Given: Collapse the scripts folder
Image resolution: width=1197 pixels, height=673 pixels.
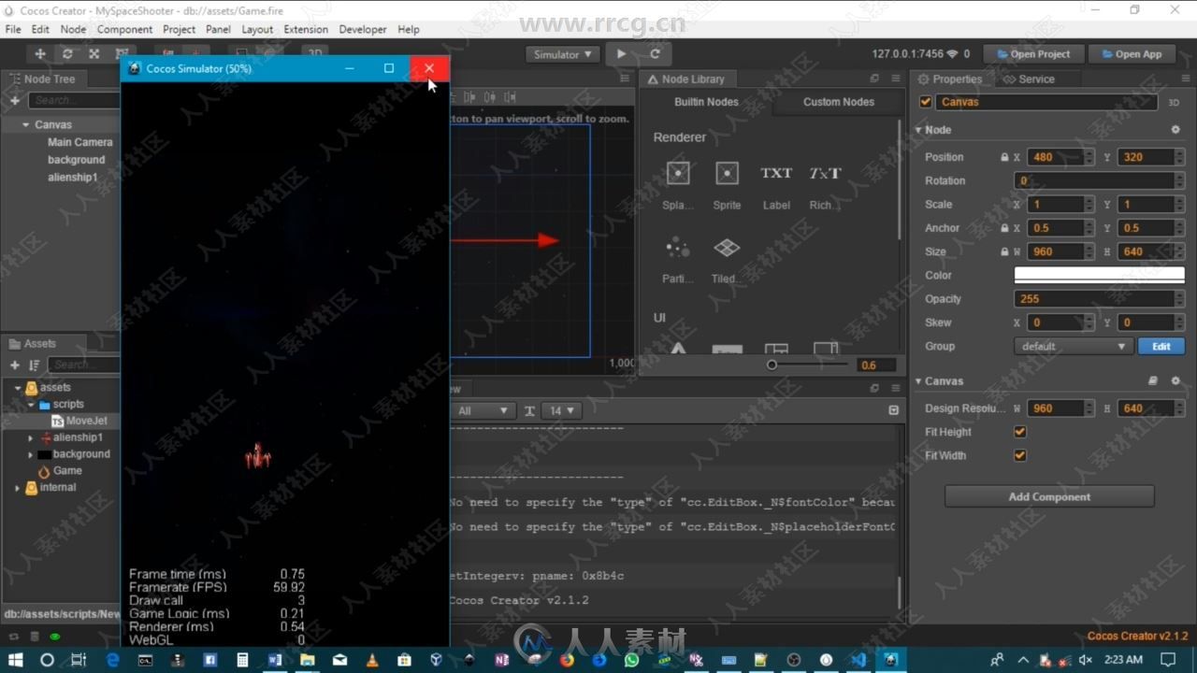Looking at the screenshot, I should point(31,404).
